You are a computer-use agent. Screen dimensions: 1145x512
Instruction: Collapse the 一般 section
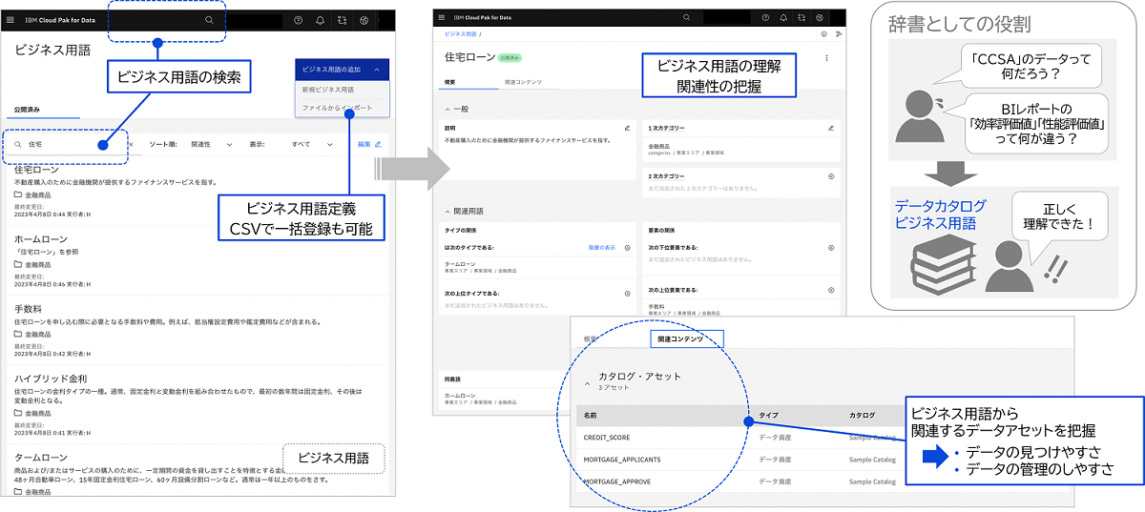click(x=448, y=111)
